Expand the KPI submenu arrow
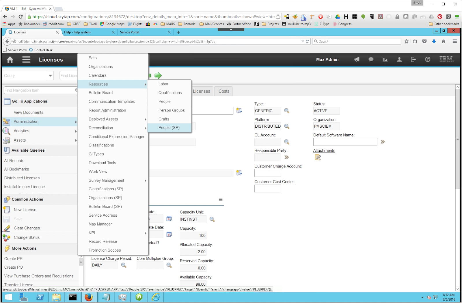462x303 pixels. pos(145,233)
